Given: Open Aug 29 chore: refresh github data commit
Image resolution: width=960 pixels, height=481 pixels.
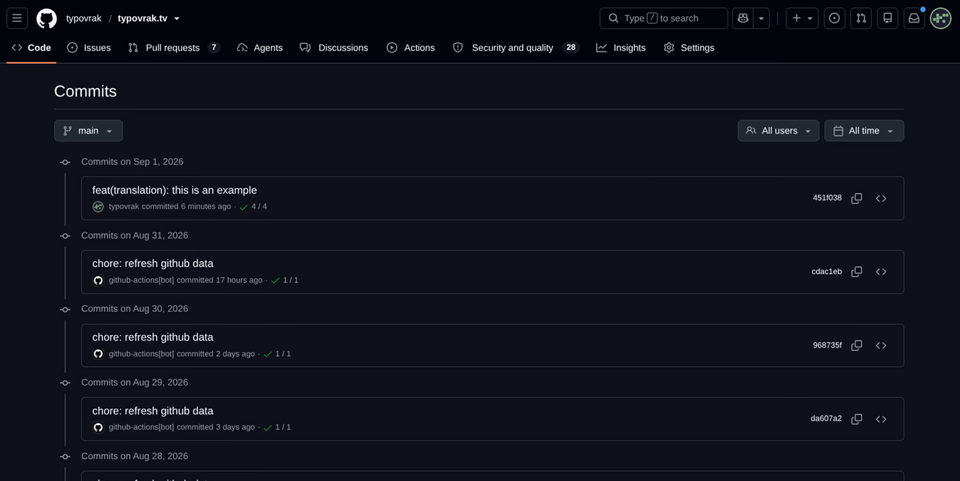Looking at the screenshot, I should [x=153, y=411].
